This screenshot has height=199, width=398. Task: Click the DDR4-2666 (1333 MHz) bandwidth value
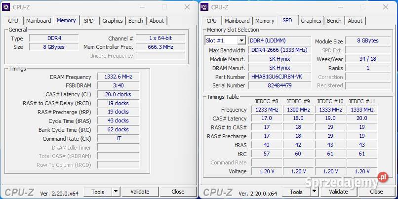[279, 50]
